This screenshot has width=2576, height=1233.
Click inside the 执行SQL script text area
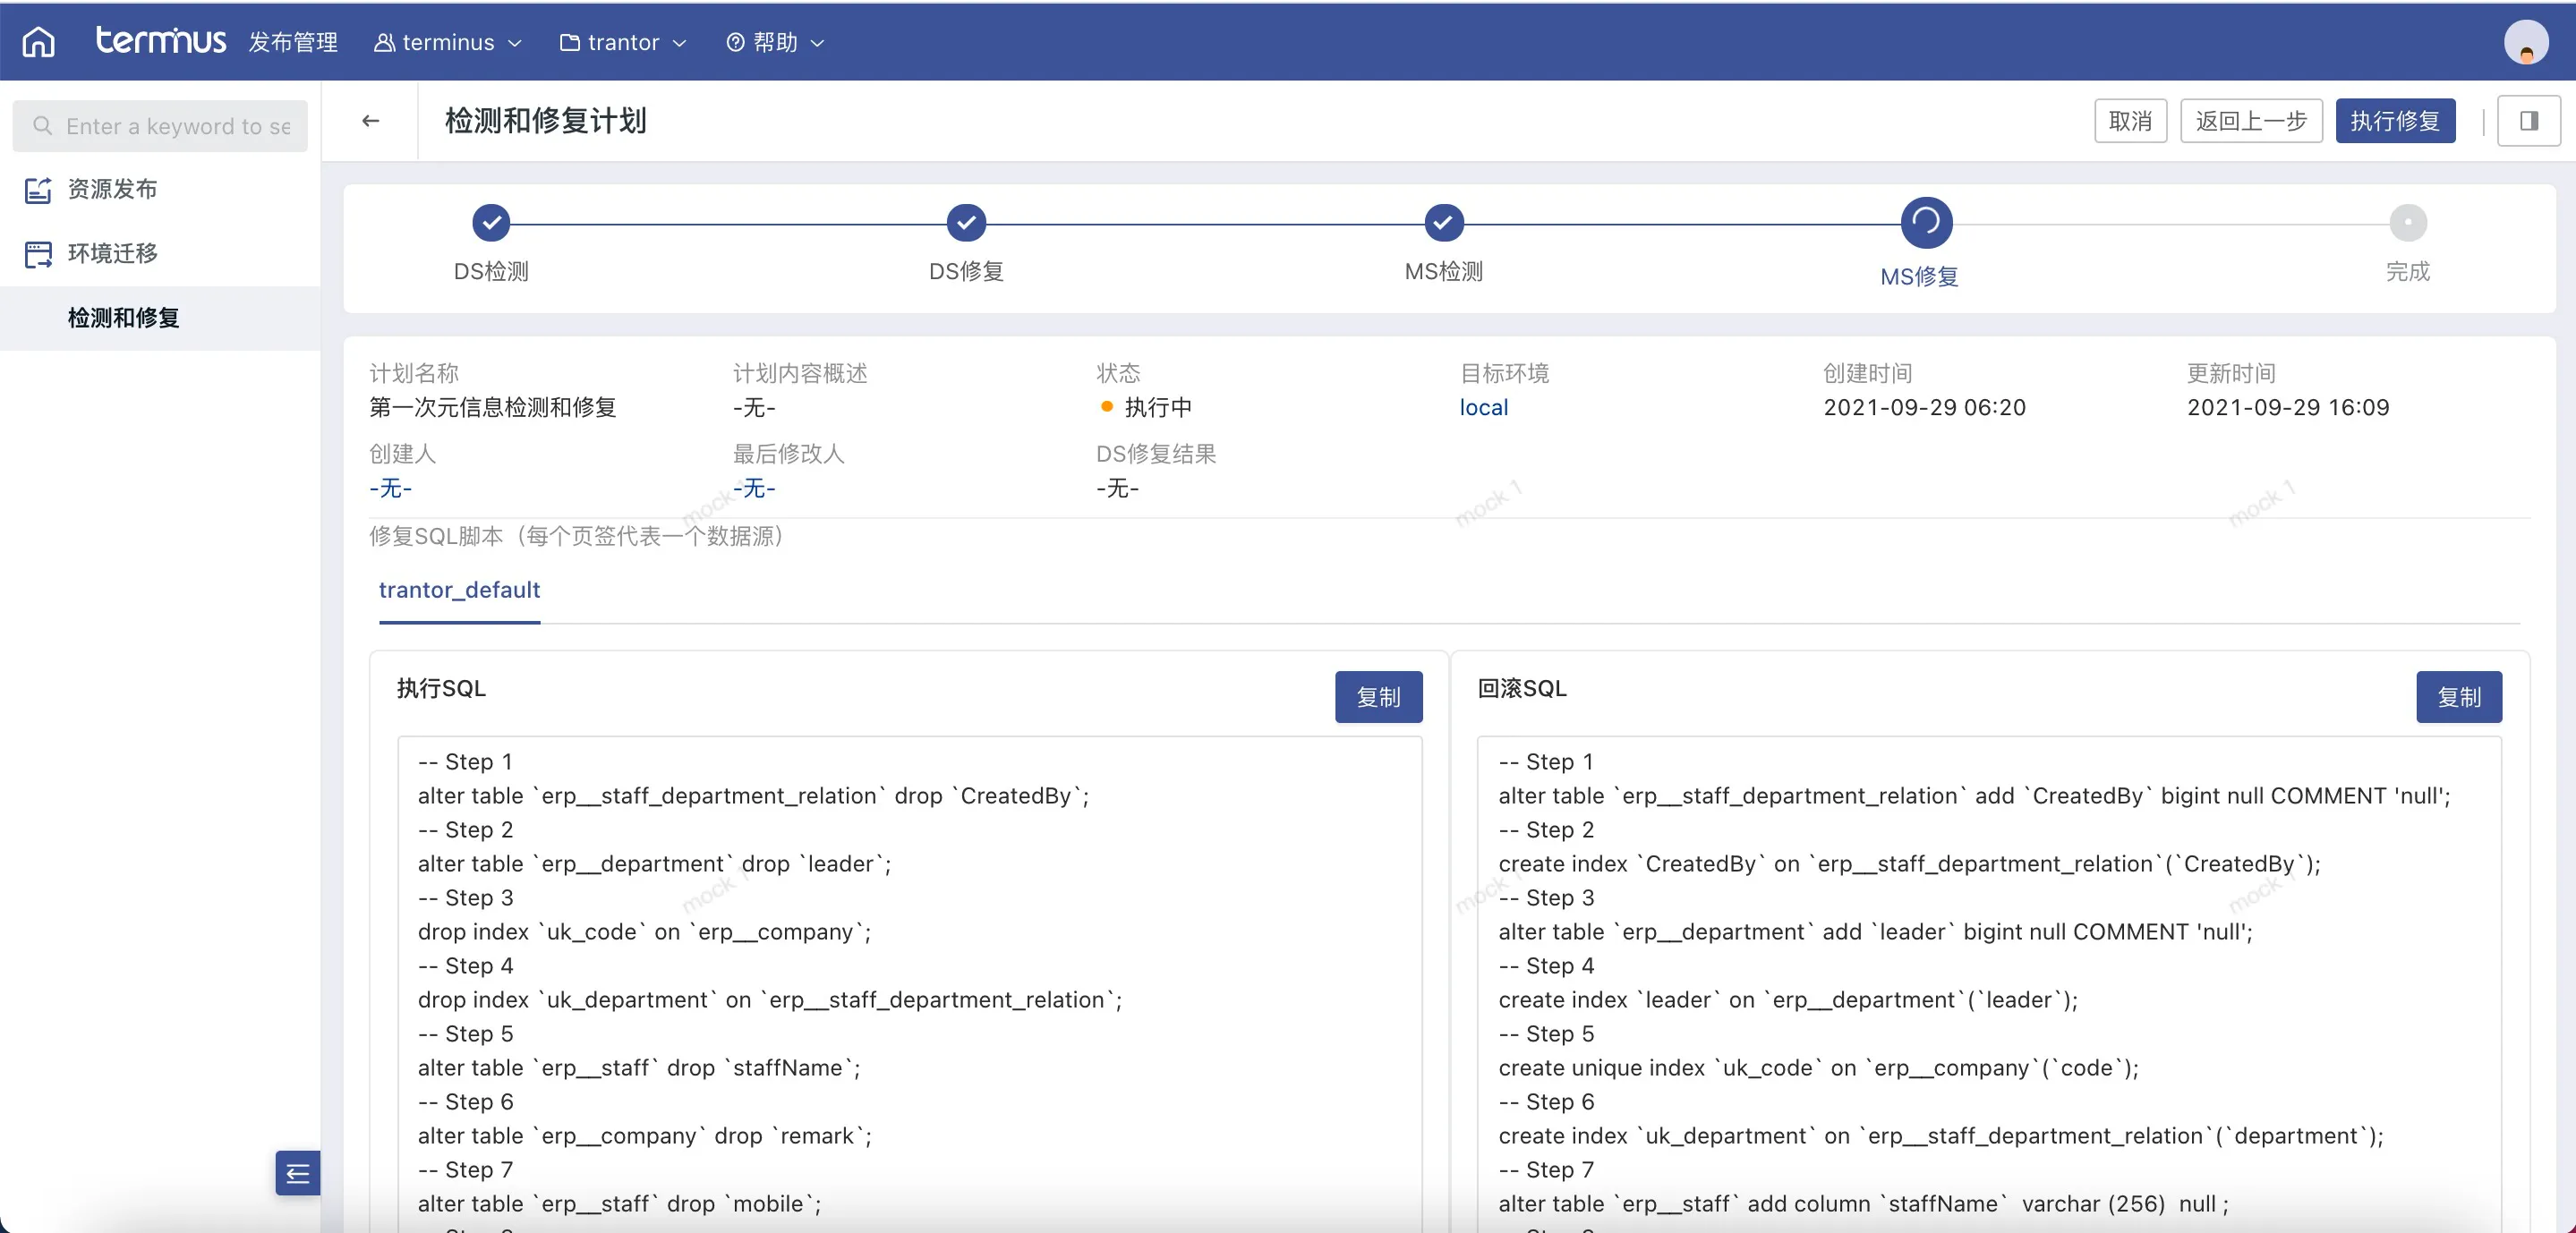[x=910, y=985]
